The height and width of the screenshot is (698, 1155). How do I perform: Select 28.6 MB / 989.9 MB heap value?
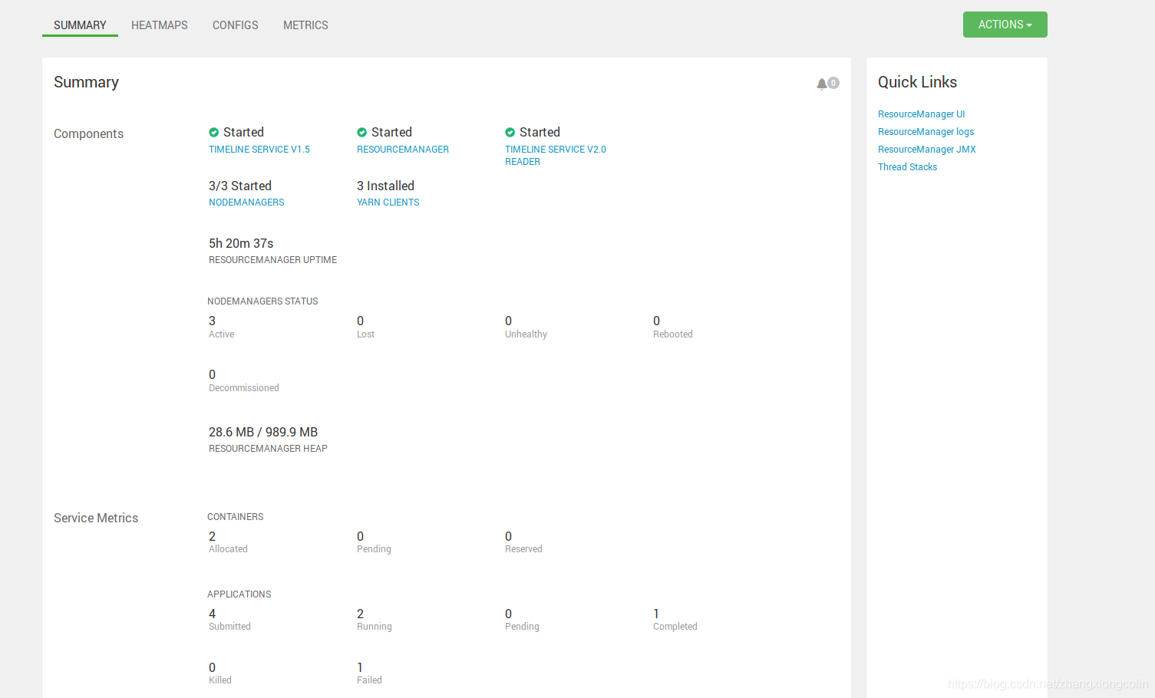click(x=263, y=432)
